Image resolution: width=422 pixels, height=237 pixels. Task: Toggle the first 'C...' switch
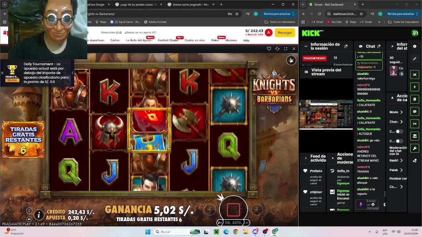pyautogui.click(x=399, y=131)
